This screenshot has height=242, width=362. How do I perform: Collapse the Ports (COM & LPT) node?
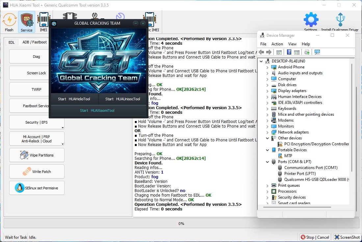[x=267, y=162]
